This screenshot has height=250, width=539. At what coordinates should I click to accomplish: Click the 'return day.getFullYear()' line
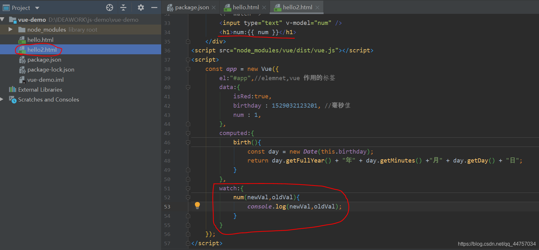tap(385, 161)
